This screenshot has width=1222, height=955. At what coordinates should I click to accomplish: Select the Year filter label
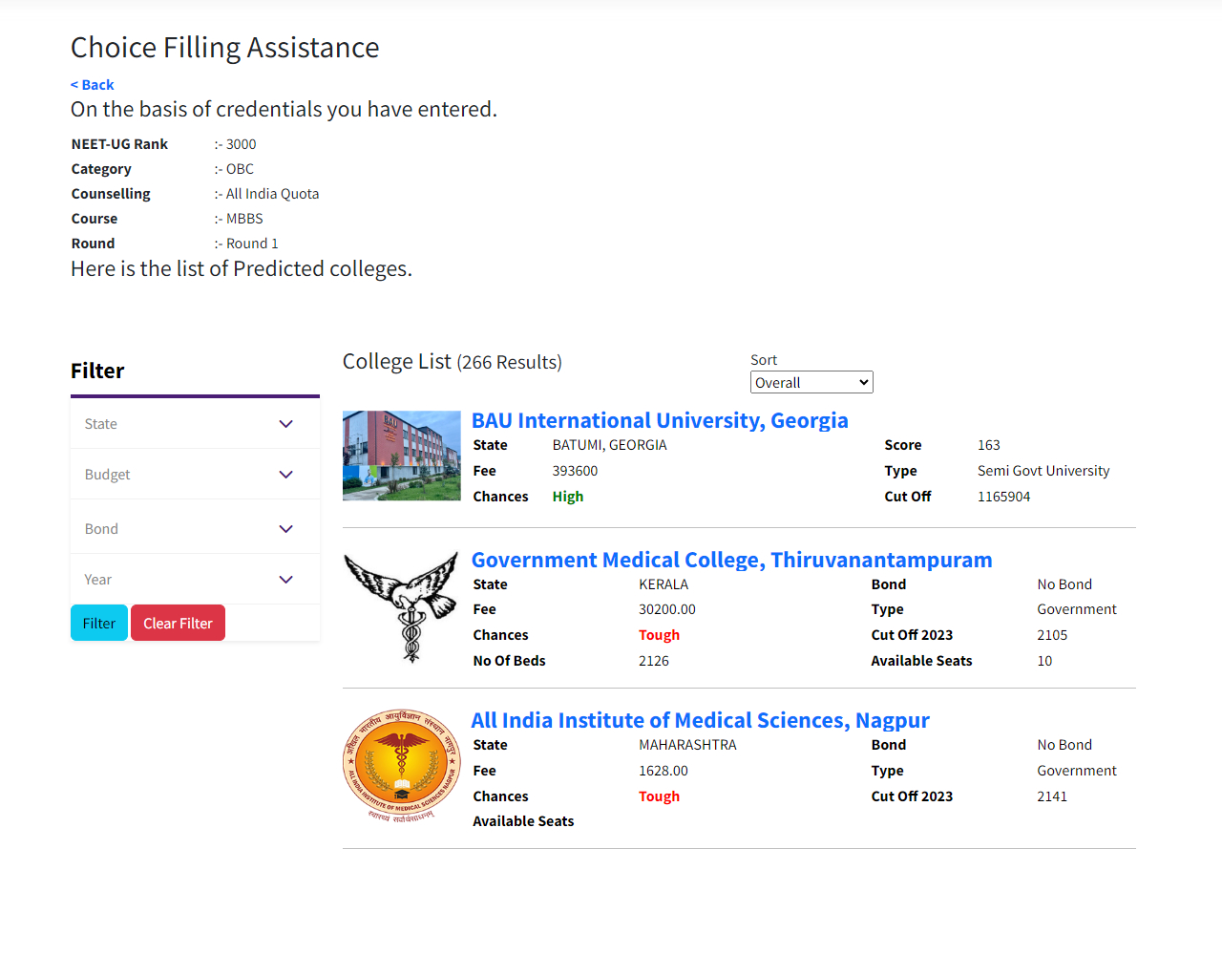pyautogui.click(x=97, y=580)
